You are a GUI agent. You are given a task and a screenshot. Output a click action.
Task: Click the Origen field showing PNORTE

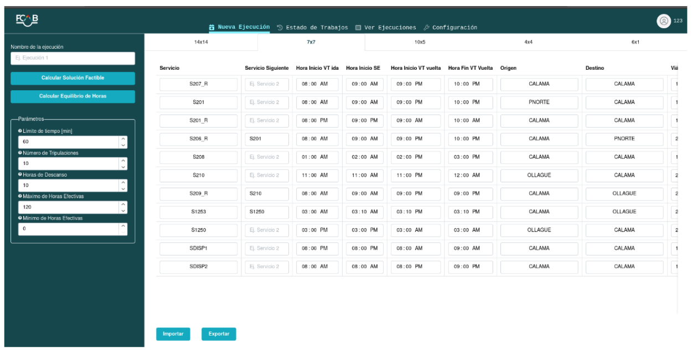point(539,102)
